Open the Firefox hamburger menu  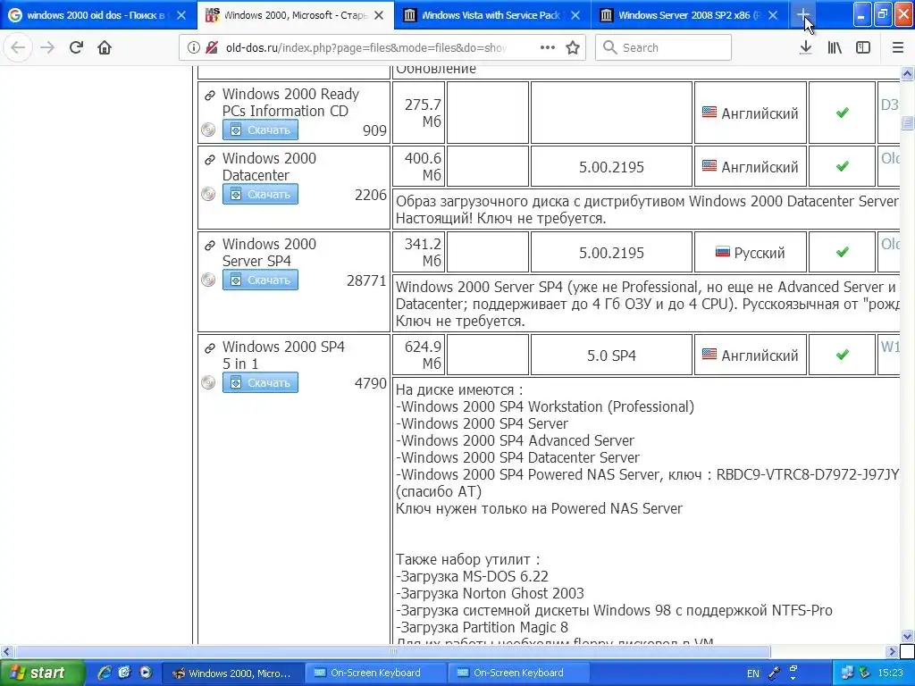point(897,48)
